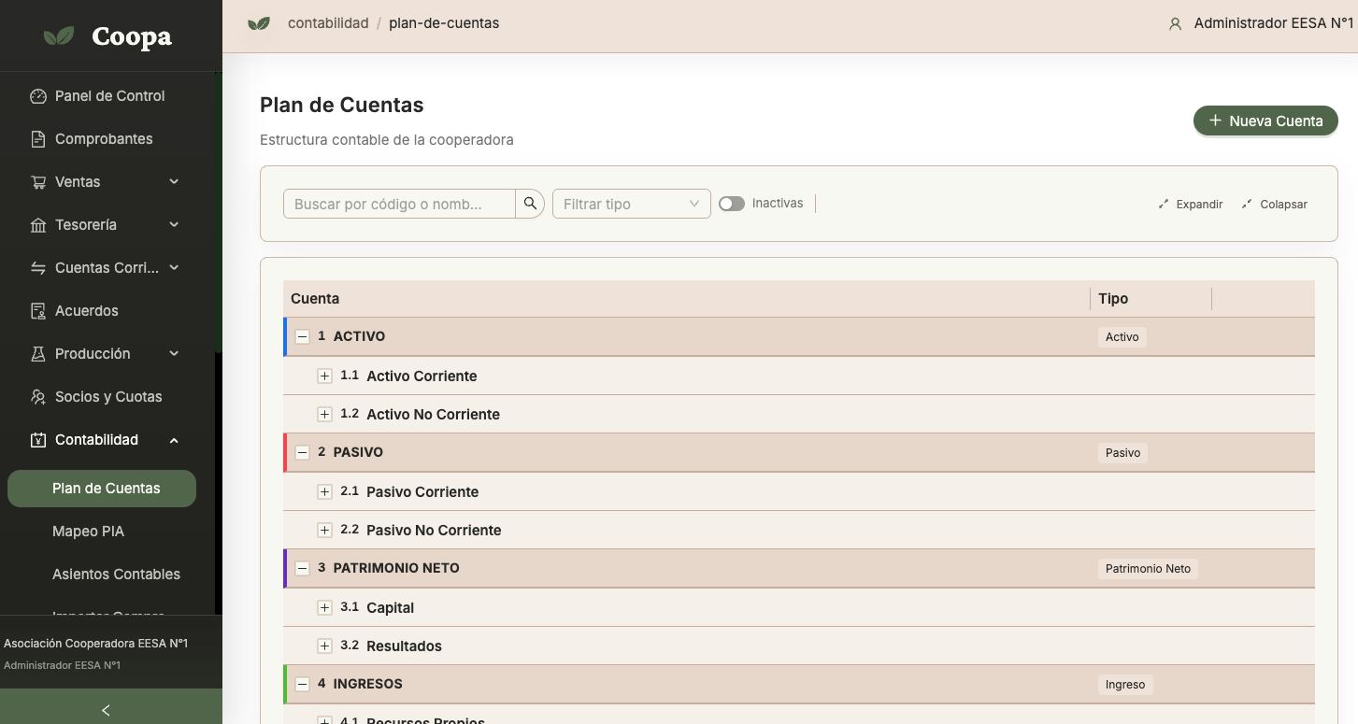Expand the 1.2 Activo No Corriente account
Viewport: 1358px width, 724px height.
tap(324, 414)
